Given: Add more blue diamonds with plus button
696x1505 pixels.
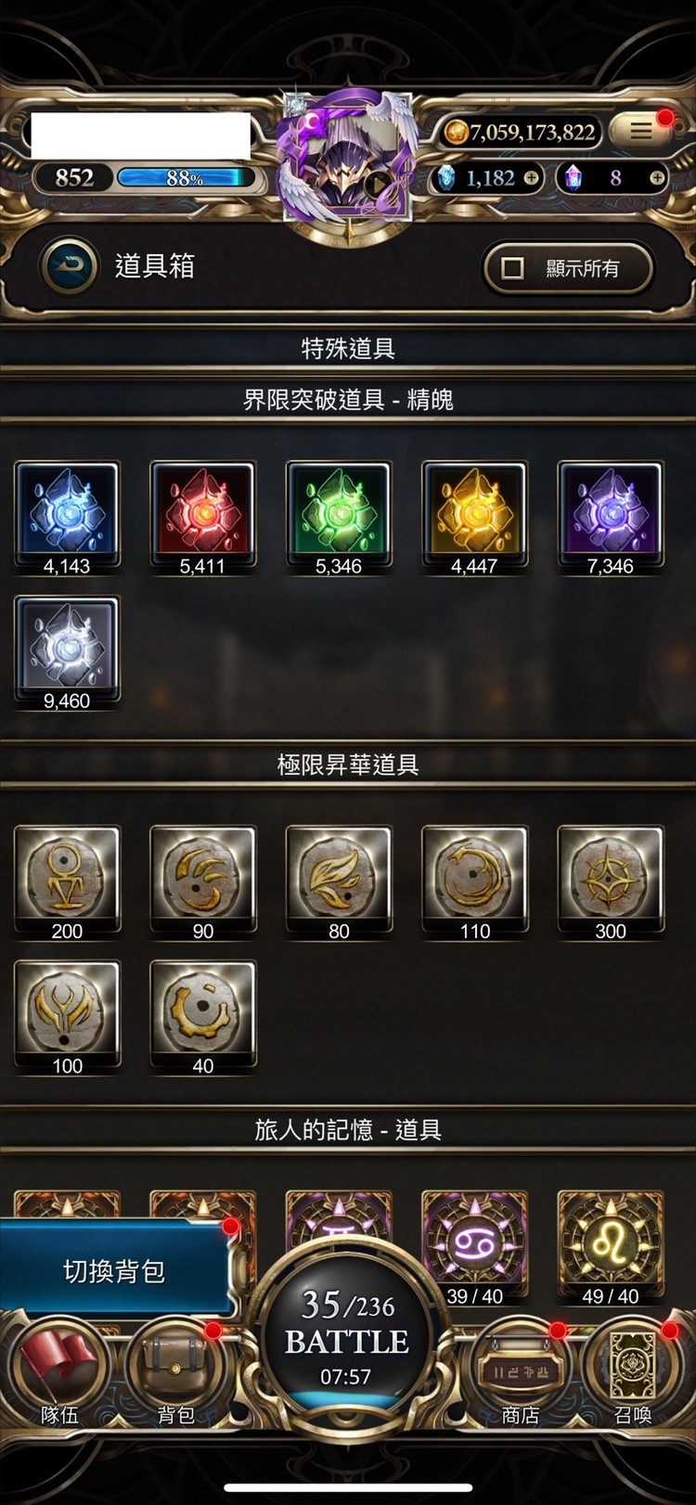Looking at the screenshot, I should (531, 177).
